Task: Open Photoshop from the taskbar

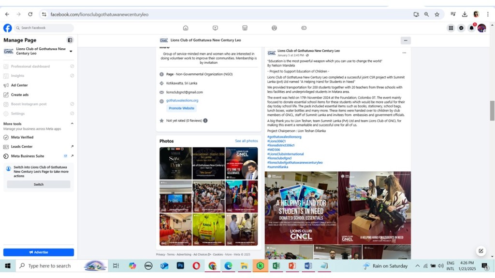Action: [x=180, y=266]
